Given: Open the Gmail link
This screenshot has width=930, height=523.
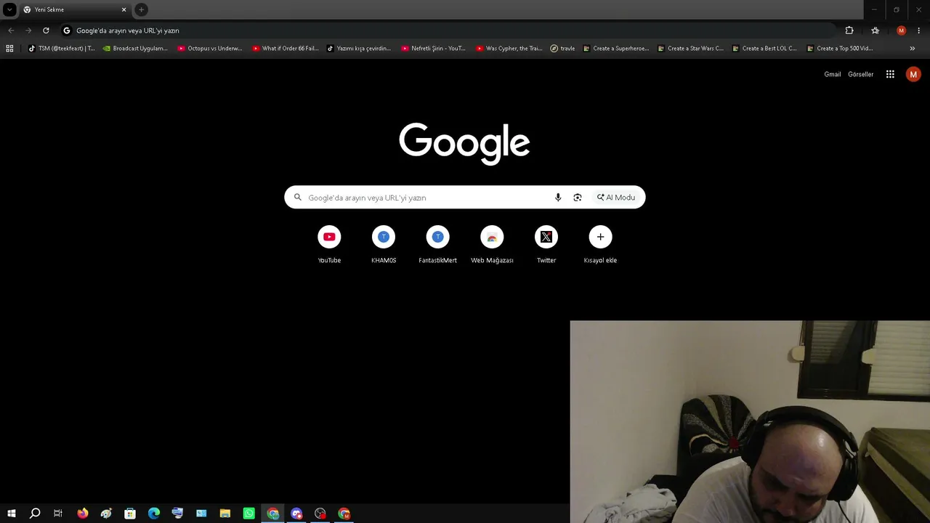Looking at the screenshot, I should coord(833,74).
